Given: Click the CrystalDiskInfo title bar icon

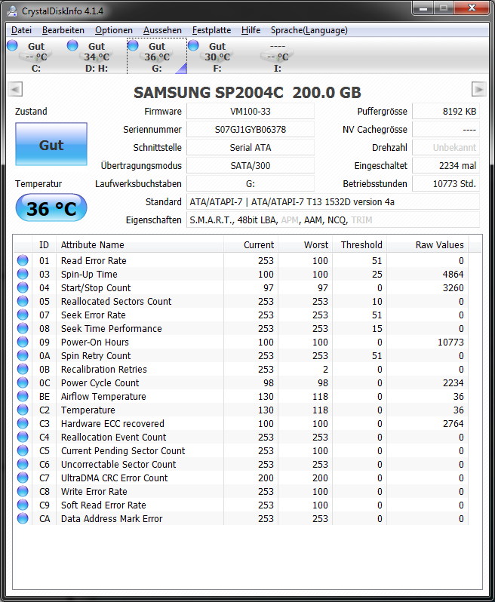Looking at the screenshot, I should click(x=12, y=11).
